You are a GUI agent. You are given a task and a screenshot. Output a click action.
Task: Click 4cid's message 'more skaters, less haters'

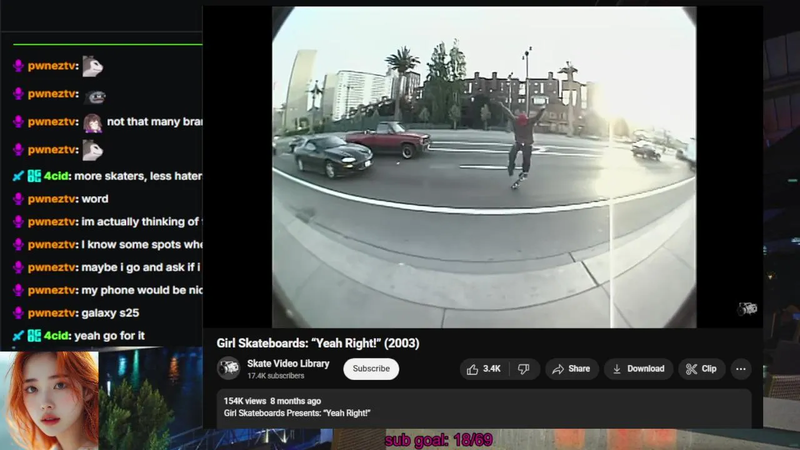[x=138, y=176]
